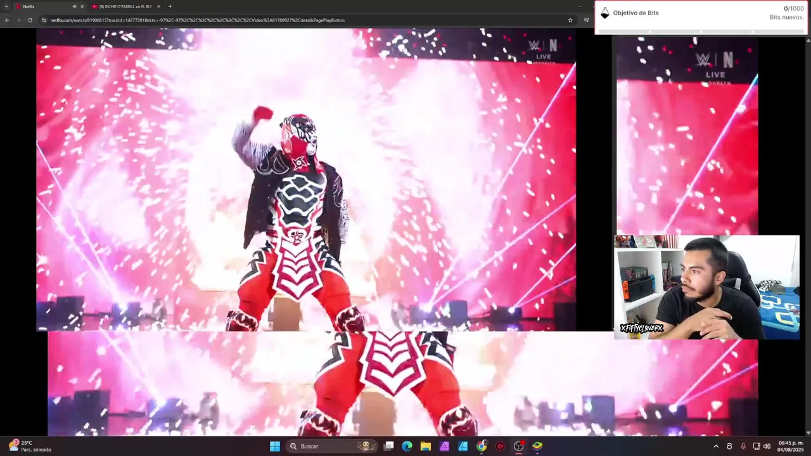Click the streamer webcam overlay

point(706,287)
